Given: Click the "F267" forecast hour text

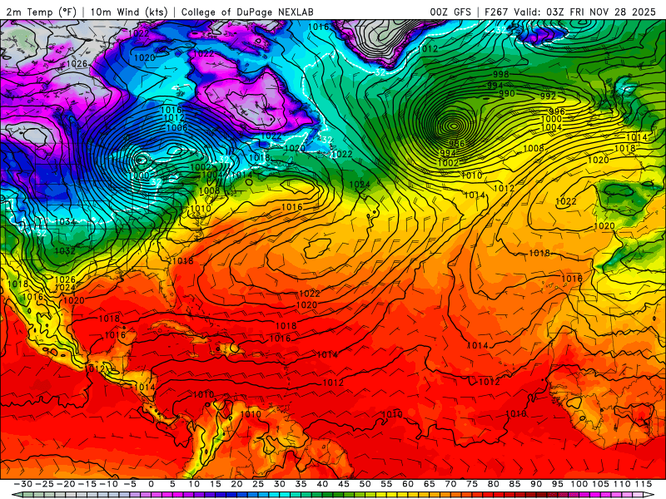Looking at the screenshot, I should pyautogui.click(x=496, y=12).
